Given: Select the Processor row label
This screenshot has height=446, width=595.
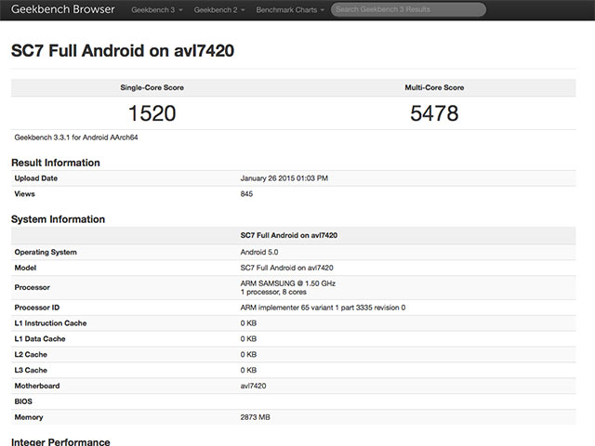Looking at the screenshot, I should [33, 287].
